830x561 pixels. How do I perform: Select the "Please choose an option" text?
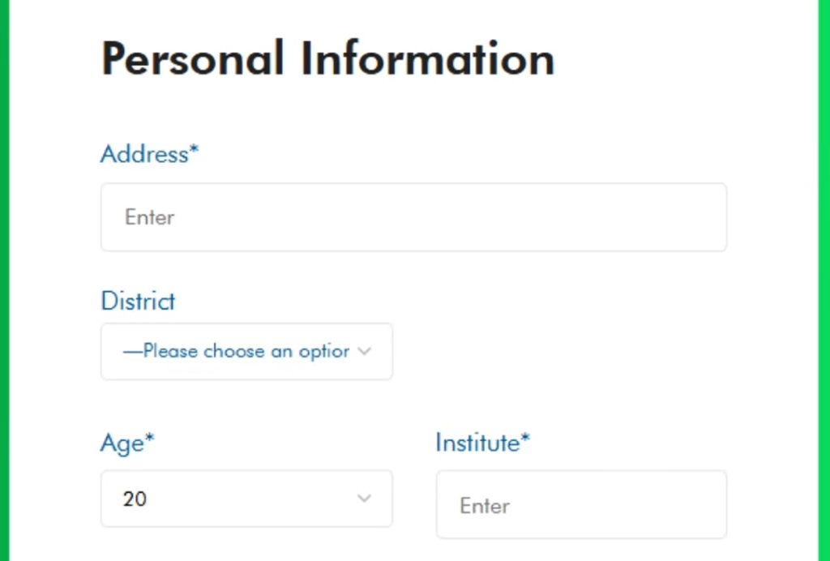(x=236, y=352)
